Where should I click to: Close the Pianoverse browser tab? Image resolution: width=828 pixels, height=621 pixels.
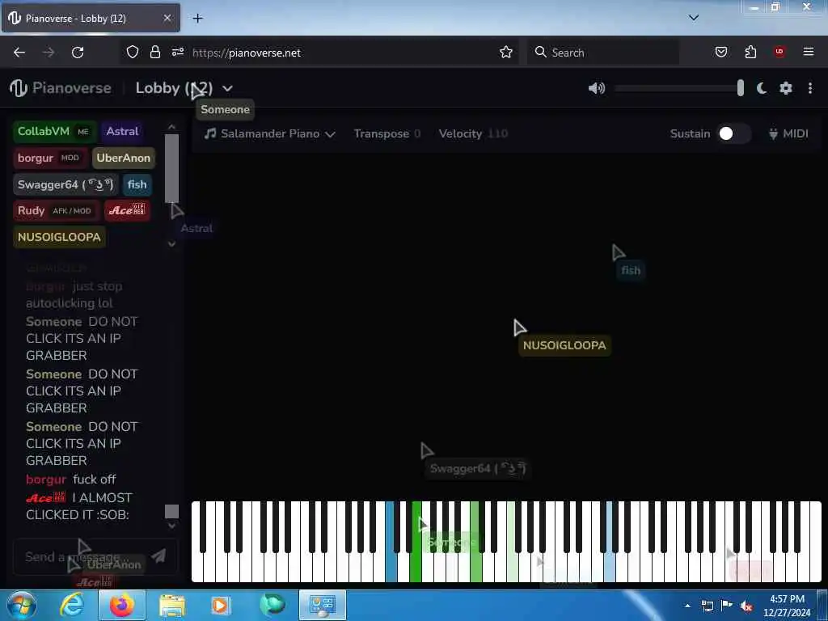167,18
